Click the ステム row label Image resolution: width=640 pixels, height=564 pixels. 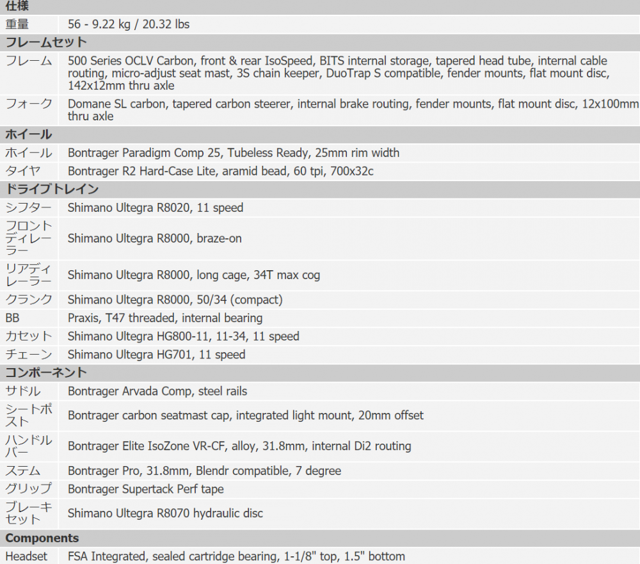tap(23, 471)
